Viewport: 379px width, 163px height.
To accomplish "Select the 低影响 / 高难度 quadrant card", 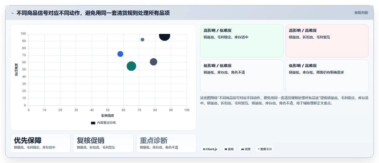I will [327, 76].
